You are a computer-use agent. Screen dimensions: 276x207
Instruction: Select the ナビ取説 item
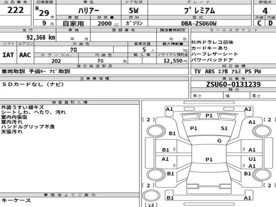coord(60,71)
